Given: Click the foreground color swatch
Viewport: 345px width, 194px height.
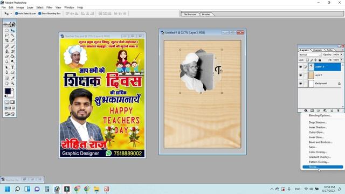Looking at the screenshot, I should [x=8, y=91].
